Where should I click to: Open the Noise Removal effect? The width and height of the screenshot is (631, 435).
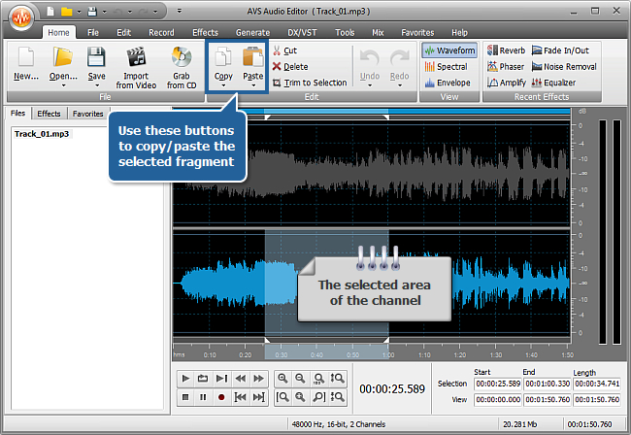coord(564,67)
